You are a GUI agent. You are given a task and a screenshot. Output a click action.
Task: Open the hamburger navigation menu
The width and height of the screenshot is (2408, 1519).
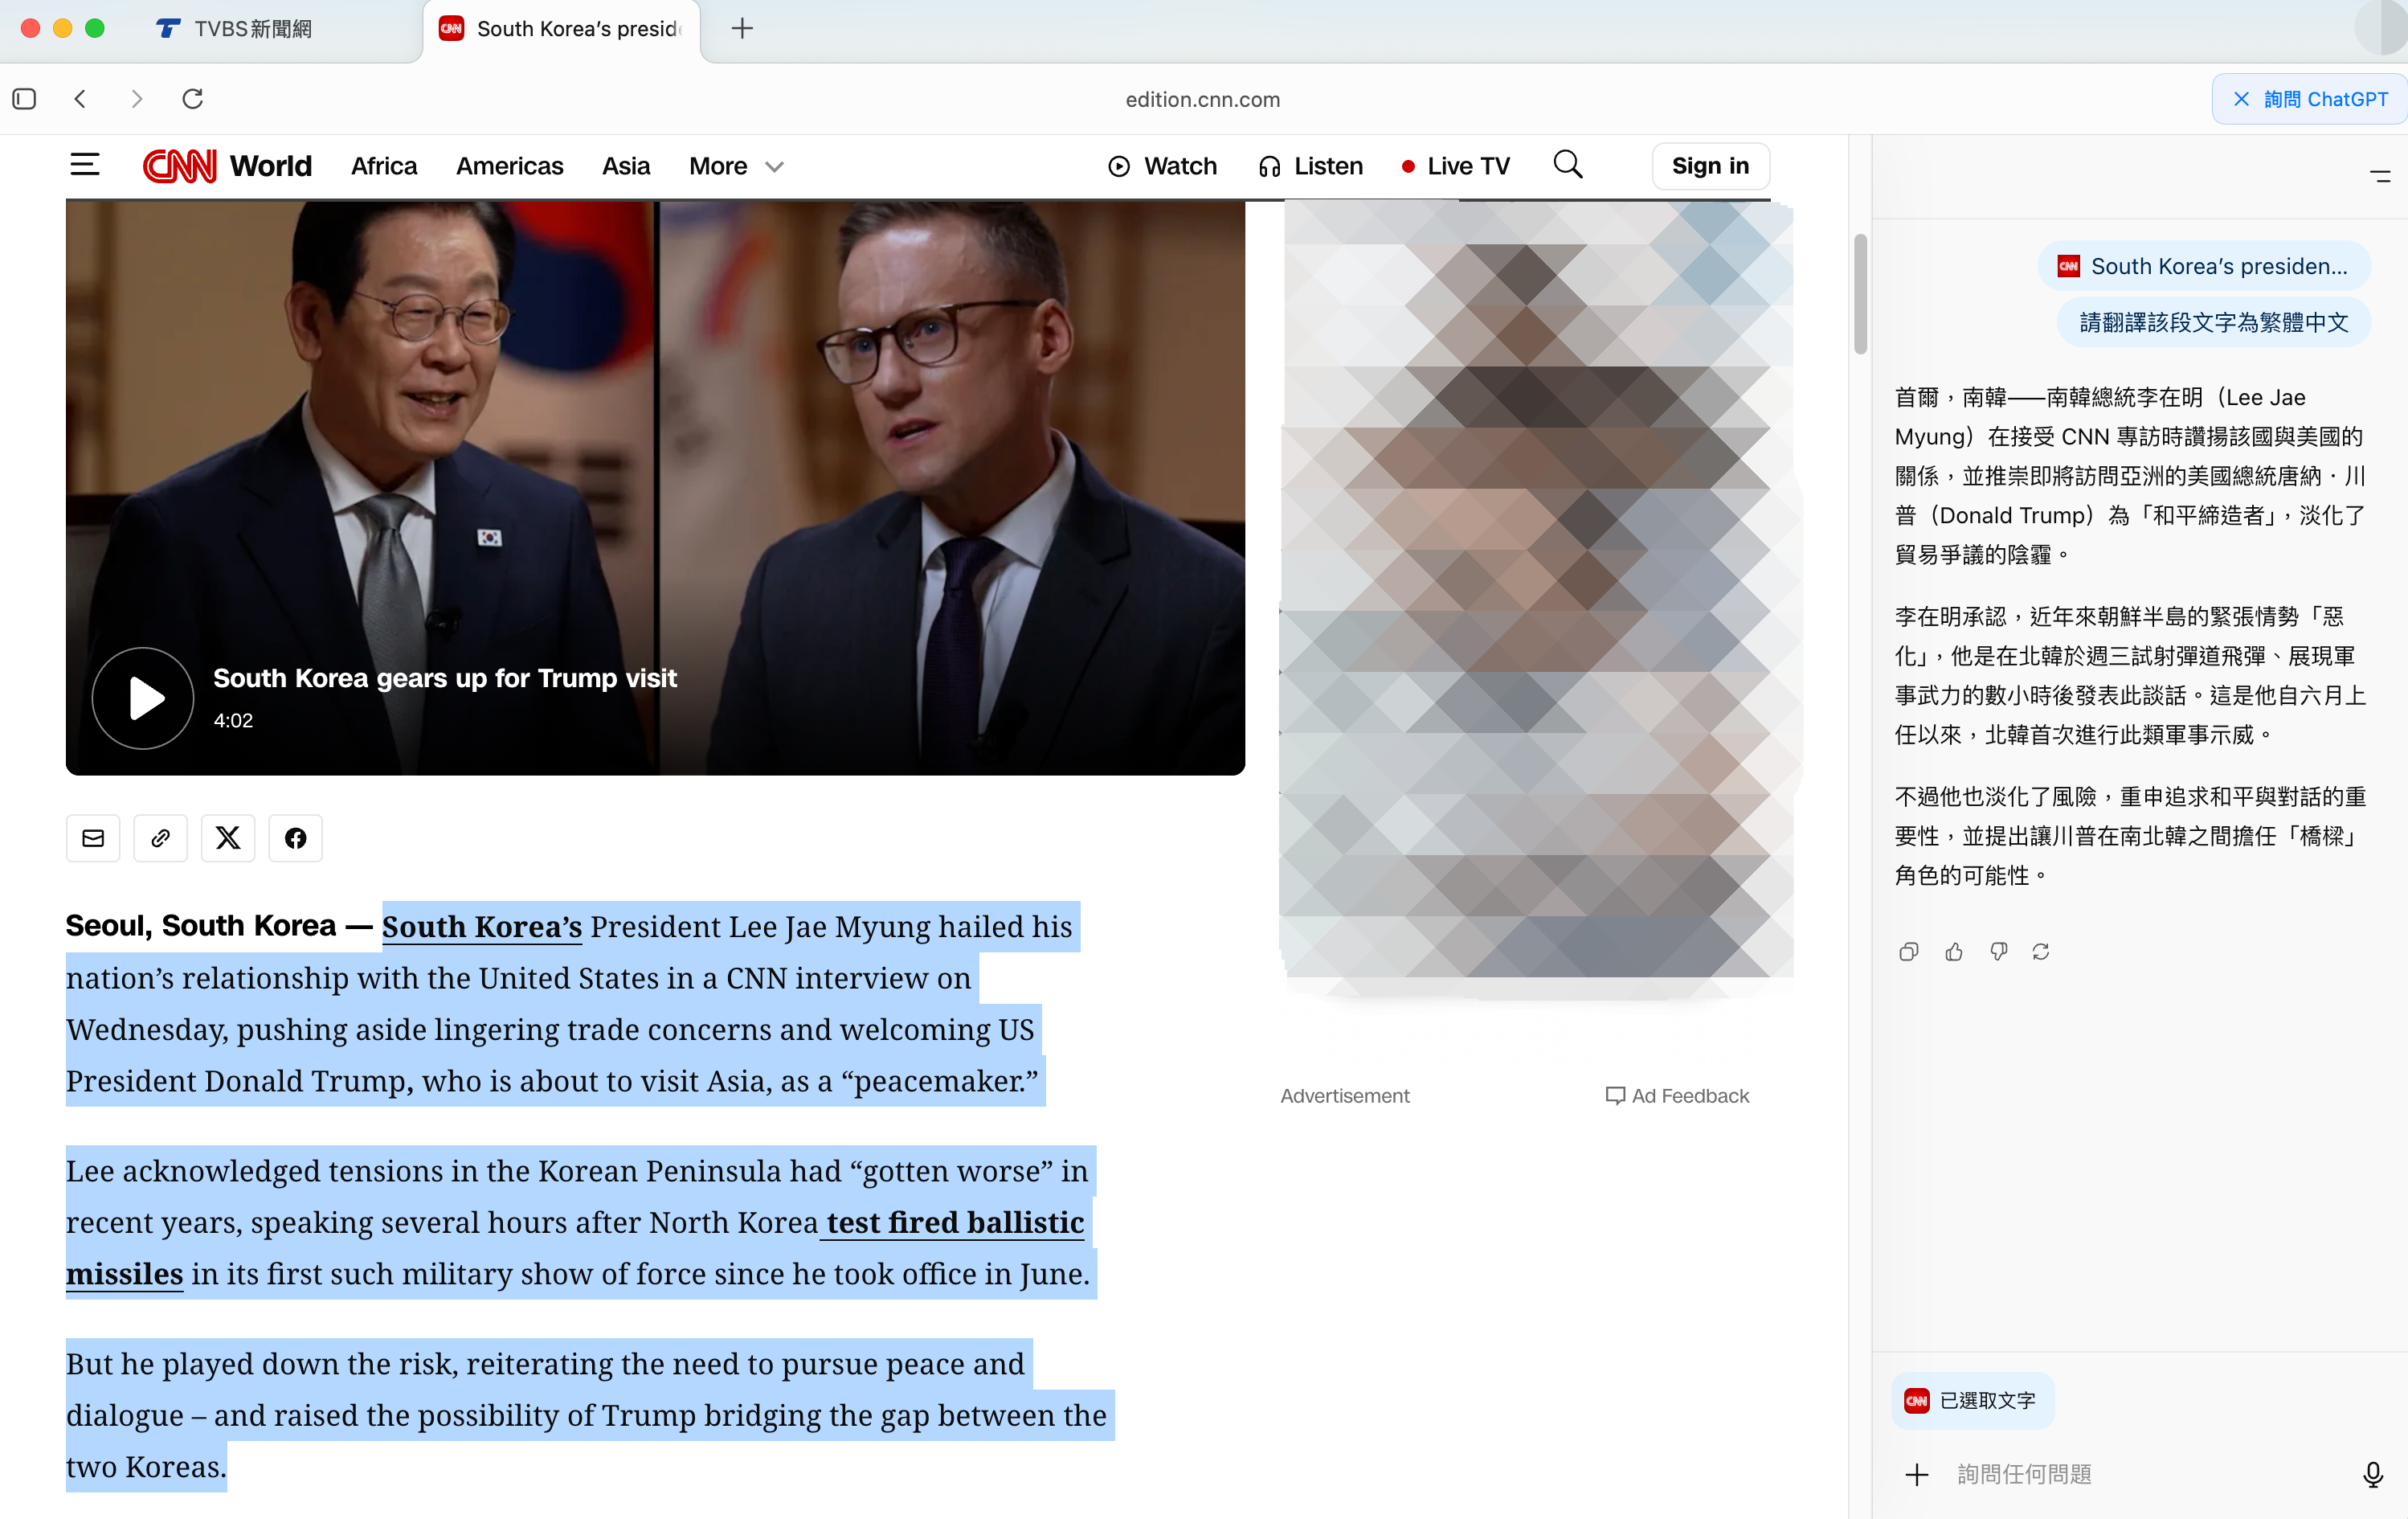(85, 165)
